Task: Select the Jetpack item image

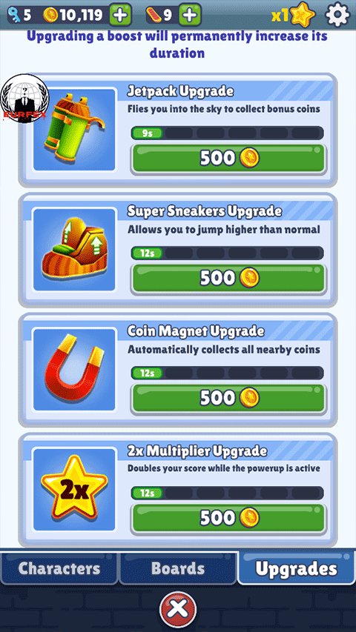Action: [74, 130]
